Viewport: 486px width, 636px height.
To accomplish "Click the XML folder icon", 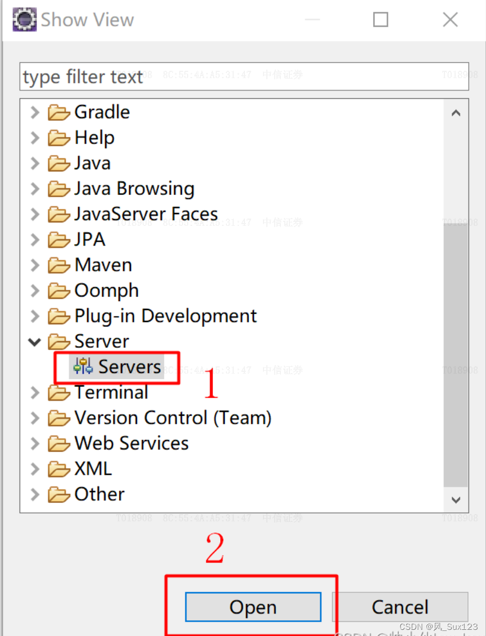I will point(59,469).
